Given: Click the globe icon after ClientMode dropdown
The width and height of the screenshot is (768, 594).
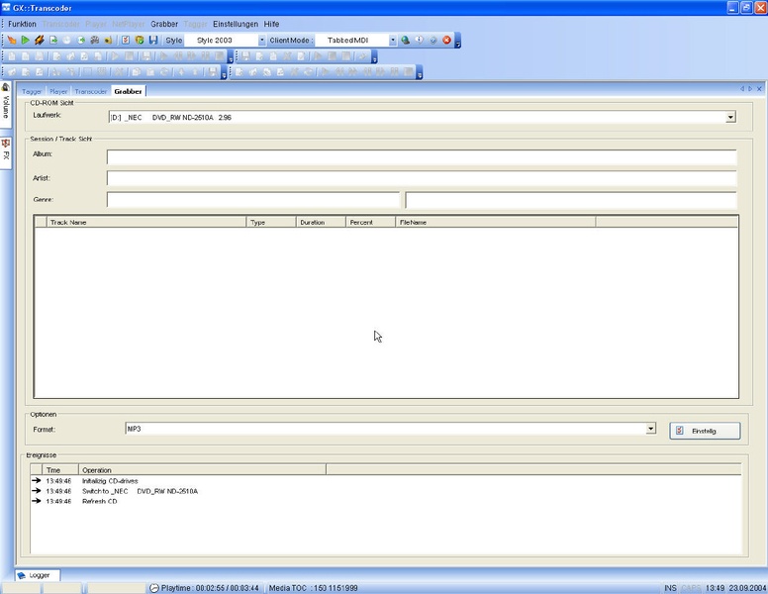Looking at the screenshot, I should 406,41.
